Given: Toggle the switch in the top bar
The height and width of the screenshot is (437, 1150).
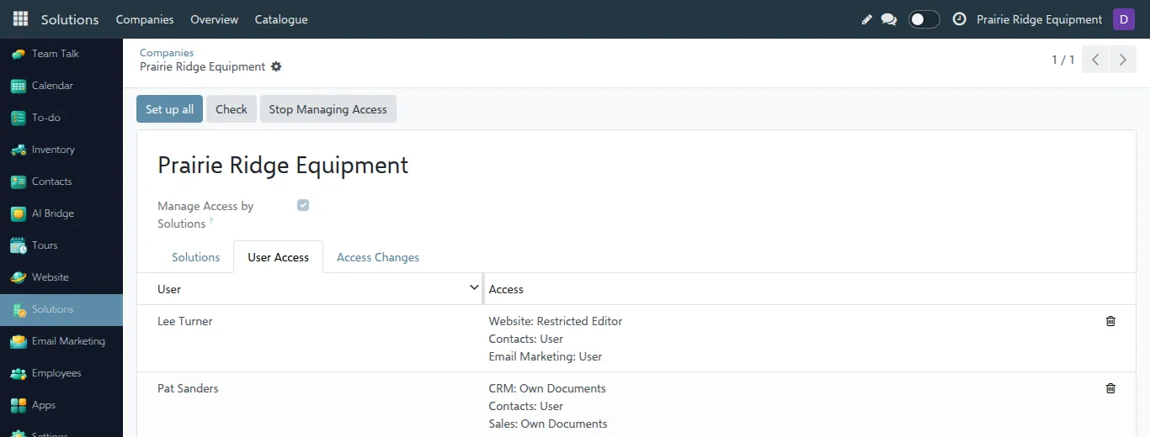Looking at the screenshot, I should tap(924, 19).
